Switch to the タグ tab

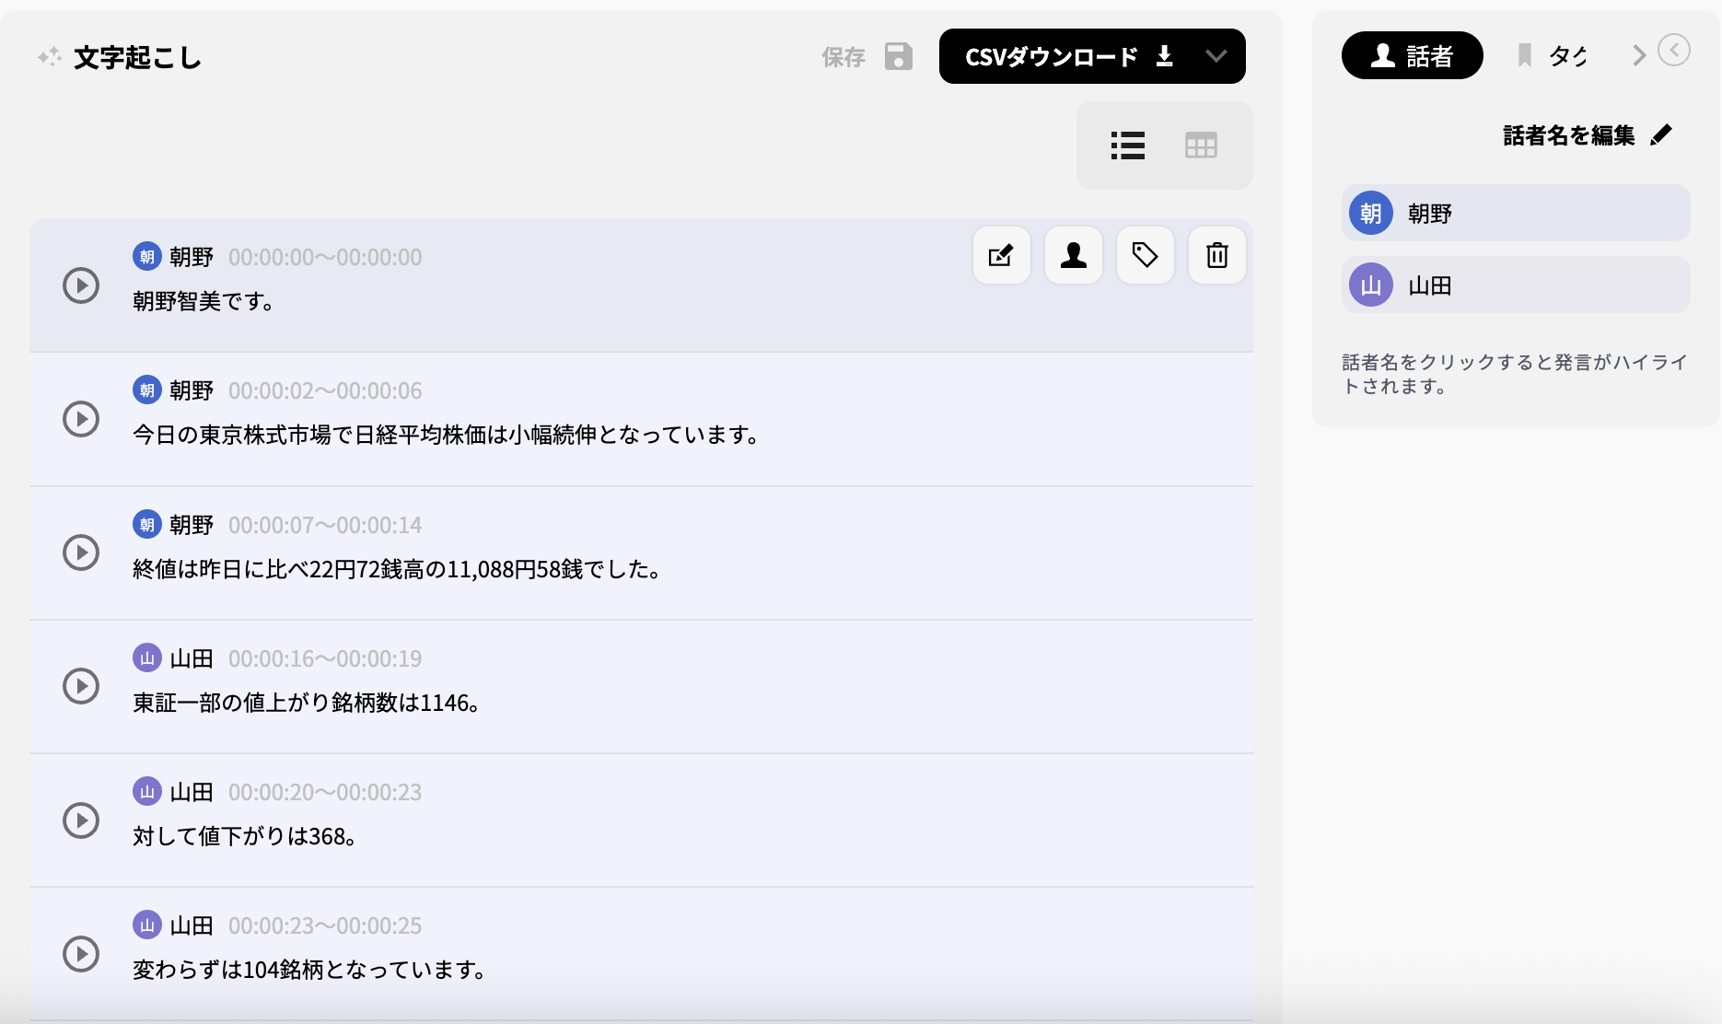tap(1565, 55)
